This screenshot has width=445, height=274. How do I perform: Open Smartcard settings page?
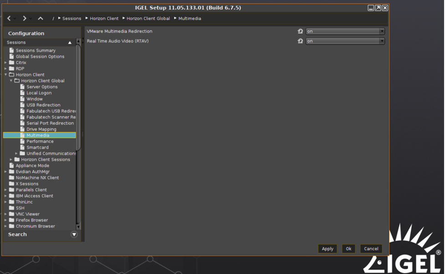37,147
